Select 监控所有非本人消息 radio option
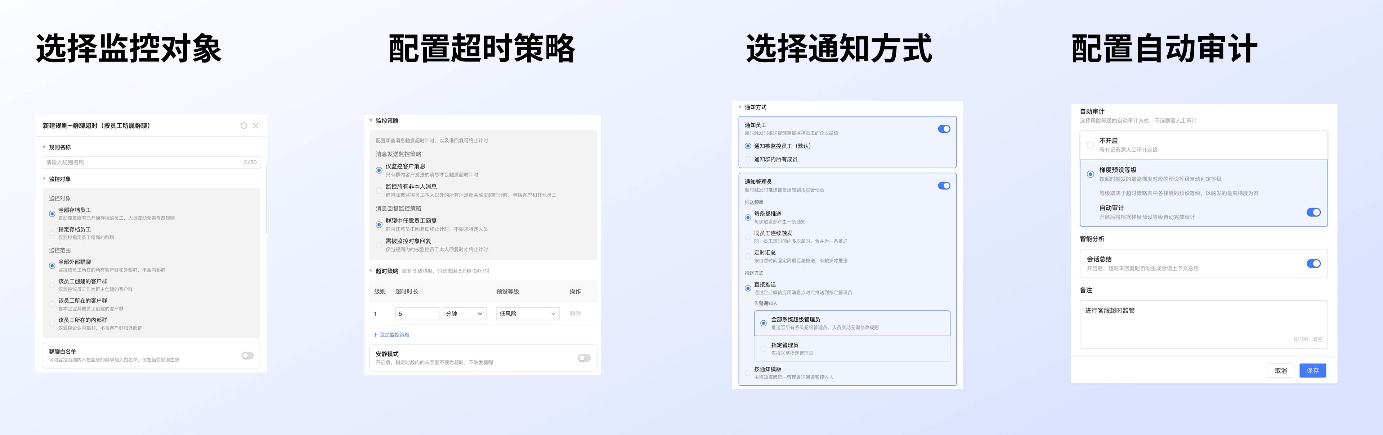Viewport: 1383px width, 435px height. tap(379, 191)
